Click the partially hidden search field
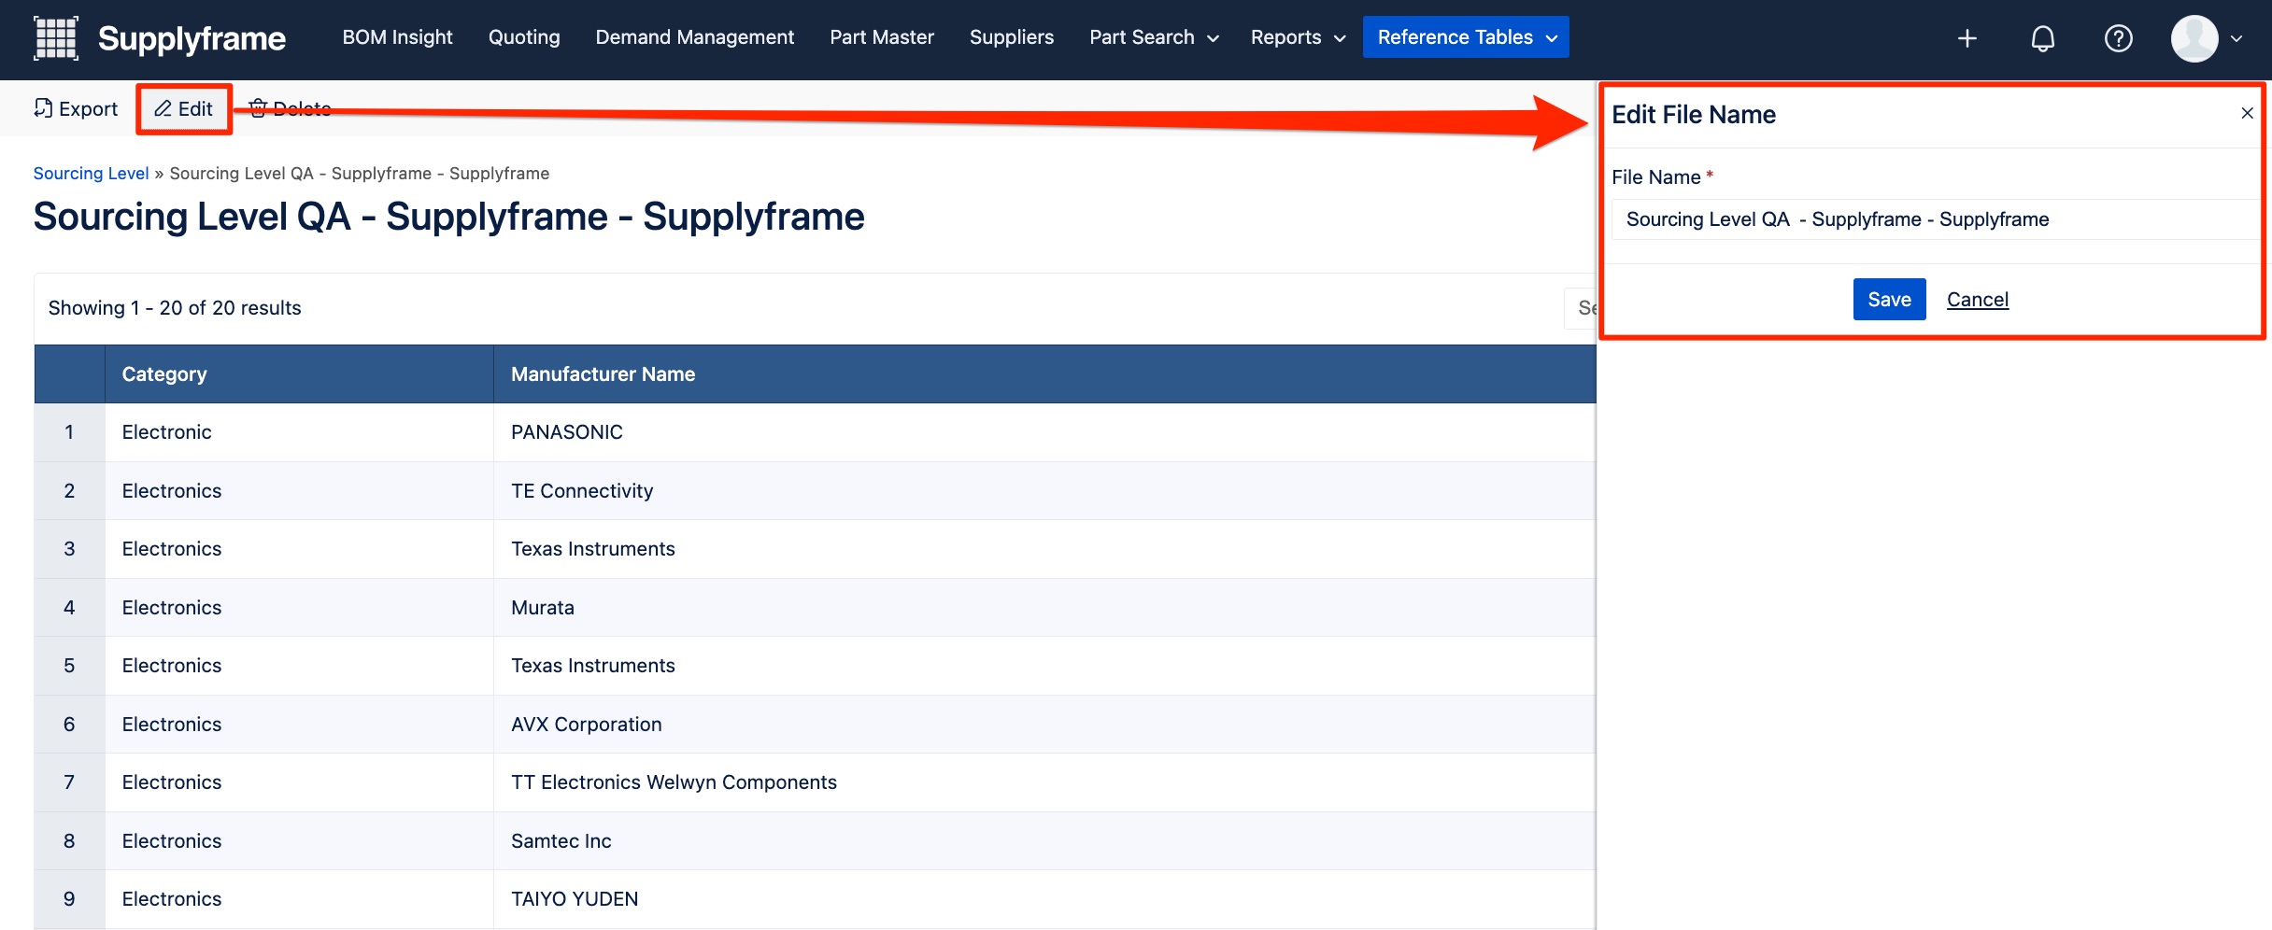Image resolution: width=2272 pixels, height=930 pixels. (x=1581, y=308)
